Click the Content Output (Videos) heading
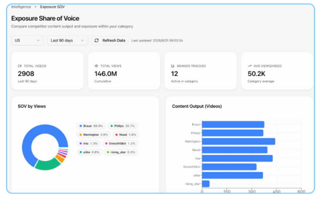The height and width of the screenshot is (199, 320). click(197, 106)
